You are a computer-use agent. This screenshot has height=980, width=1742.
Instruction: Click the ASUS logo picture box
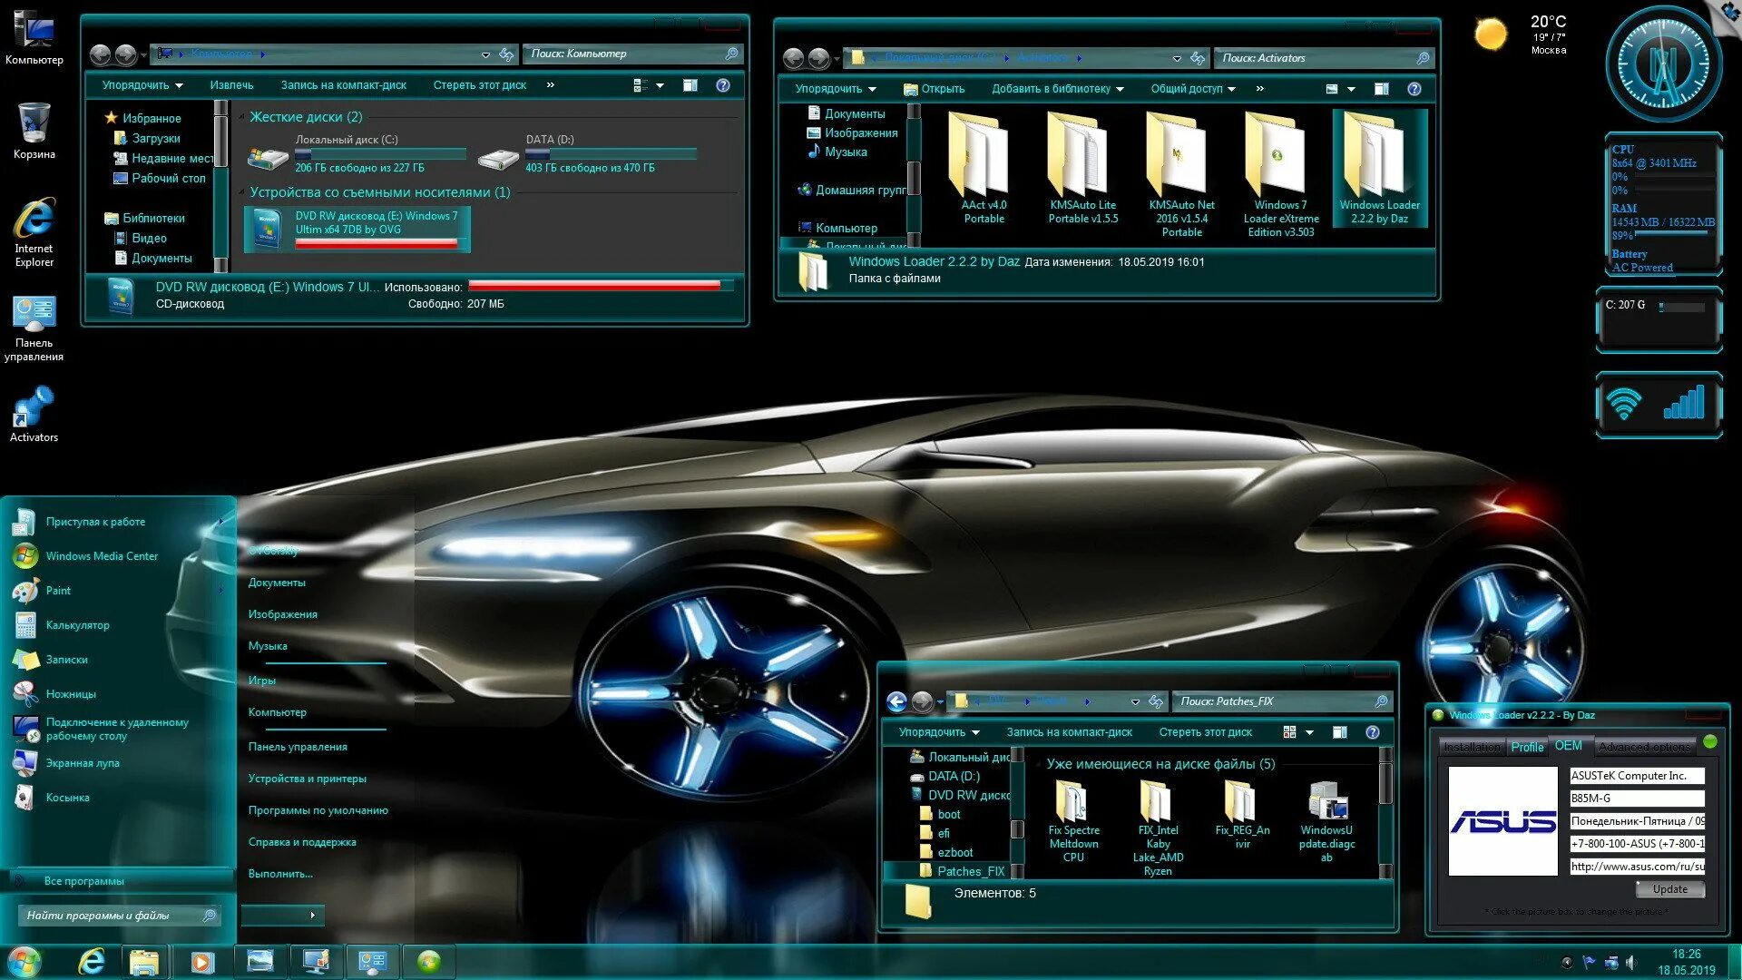(x=1502, y=821)
